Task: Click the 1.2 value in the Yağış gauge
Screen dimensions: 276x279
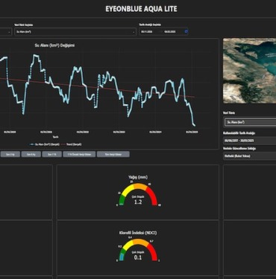Action: point(138,202)
